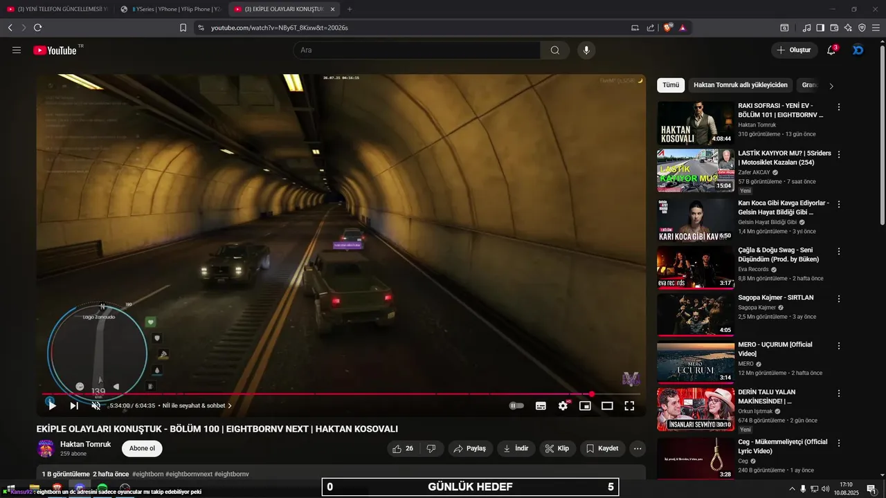Open the MERO UÇURUM thumbnail
886x498 pixels.
tap(695, 362)
